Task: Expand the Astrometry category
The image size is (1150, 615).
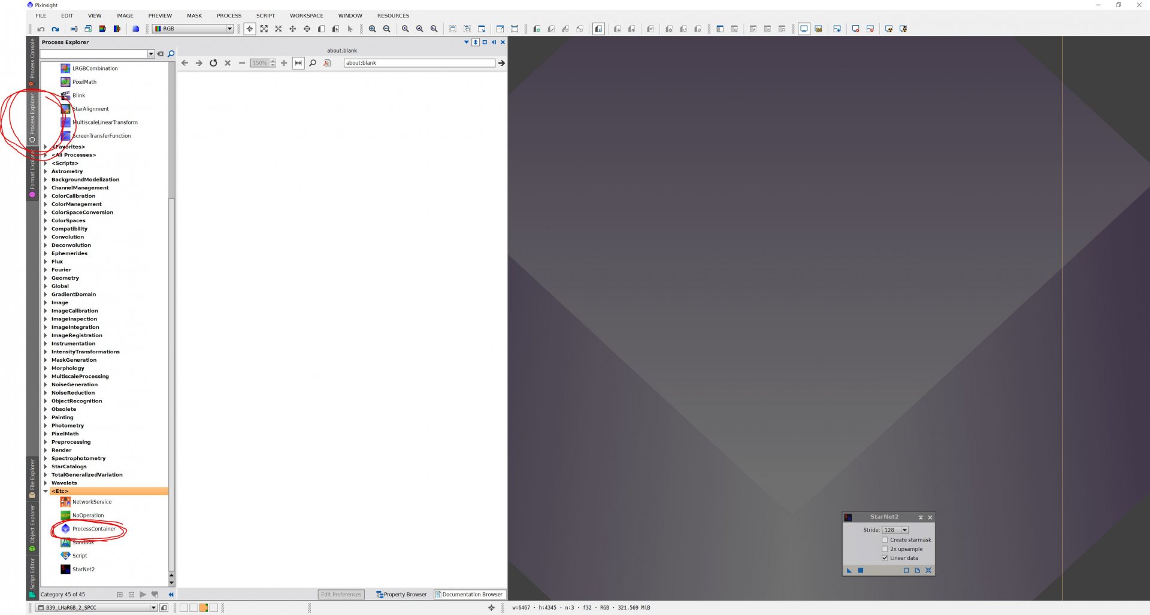Action: point(46,171)
